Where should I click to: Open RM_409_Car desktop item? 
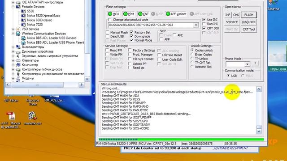(x=54, y=98)
